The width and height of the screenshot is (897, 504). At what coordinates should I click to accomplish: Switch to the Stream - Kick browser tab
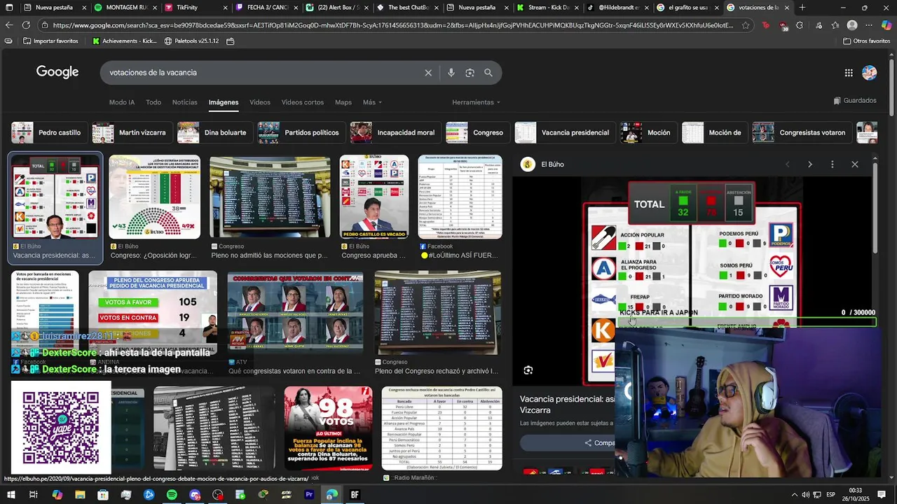click(548, 8)
